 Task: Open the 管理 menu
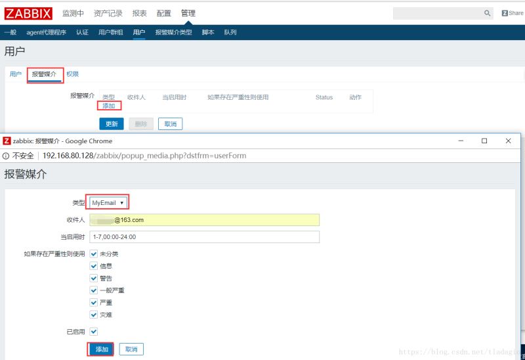coord(188,13)
